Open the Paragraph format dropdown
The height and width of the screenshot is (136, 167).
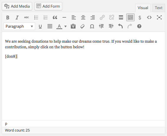[19, 26]
